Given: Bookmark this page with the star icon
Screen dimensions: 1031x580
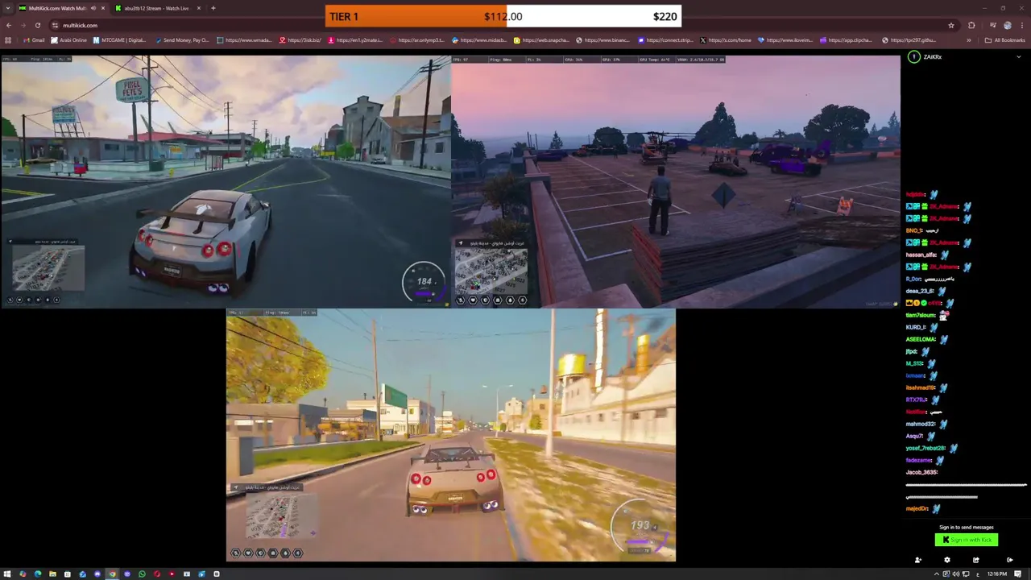Looking at the screenshot, I should (951, 25).
